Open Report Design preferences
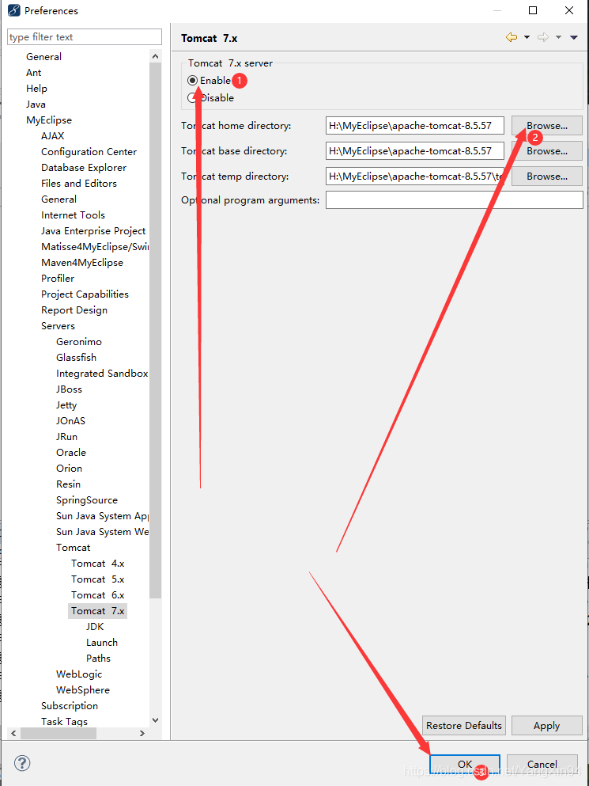This screenshot has width=589, height=786. (x=74, y=310)
